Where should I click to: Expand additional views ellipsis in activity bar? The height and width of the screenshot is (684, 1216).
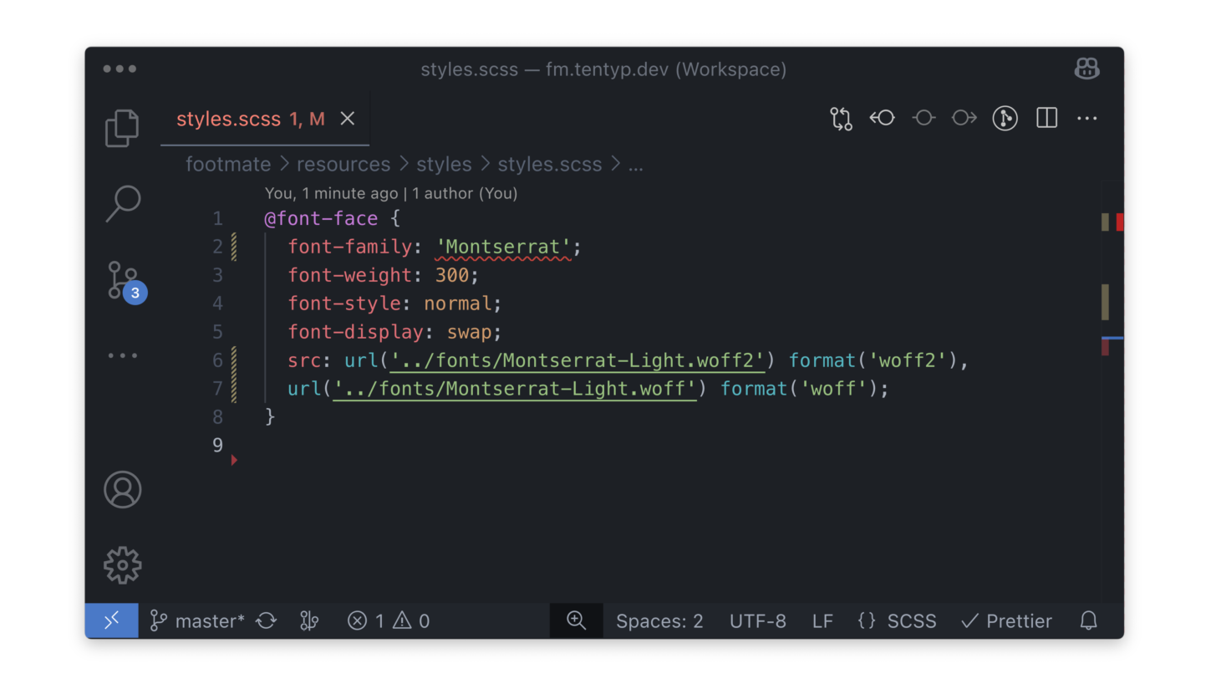[x=123, y=355]
